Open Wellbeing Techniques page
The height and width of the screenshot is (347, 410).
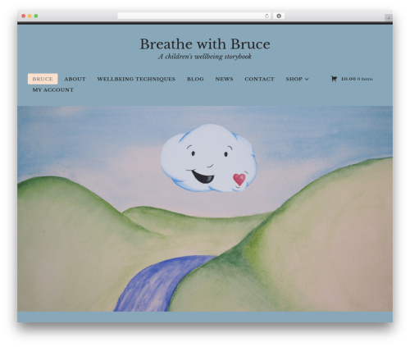point(136,79)
